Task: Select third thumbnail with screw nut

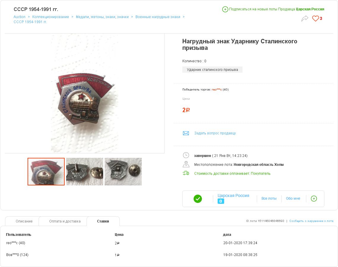Action: click(x=123, y=172)
